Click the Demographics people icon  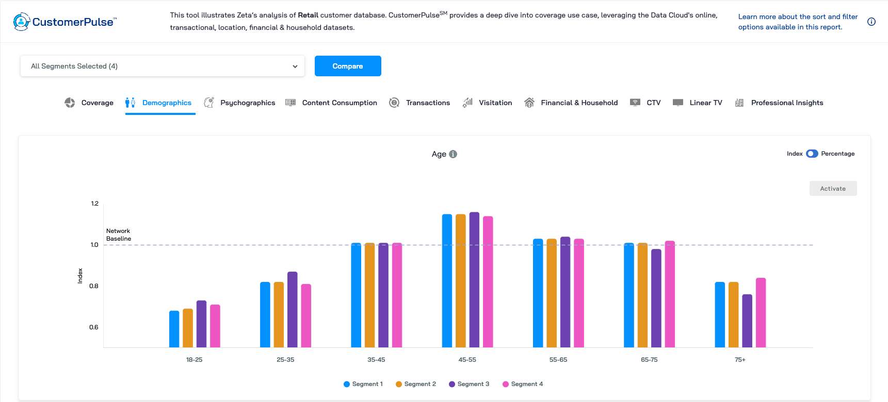pos(130,103)
